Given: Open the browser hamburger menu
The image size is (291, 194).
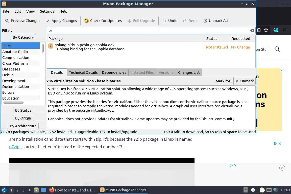Looking at the screenshot, I should coord(285,30).
